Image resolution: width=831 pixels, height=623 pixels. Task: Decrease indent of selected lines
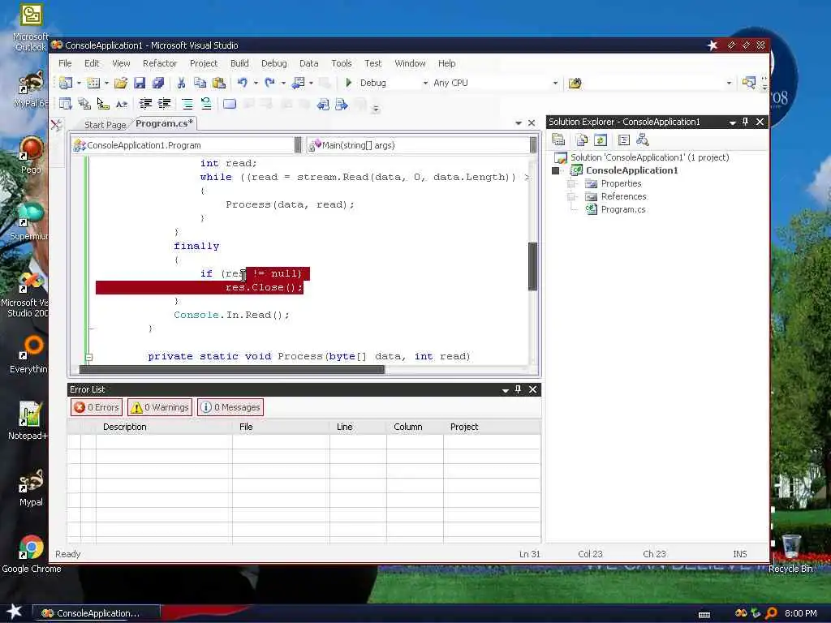pyautogui.click(x=145, y=104)
